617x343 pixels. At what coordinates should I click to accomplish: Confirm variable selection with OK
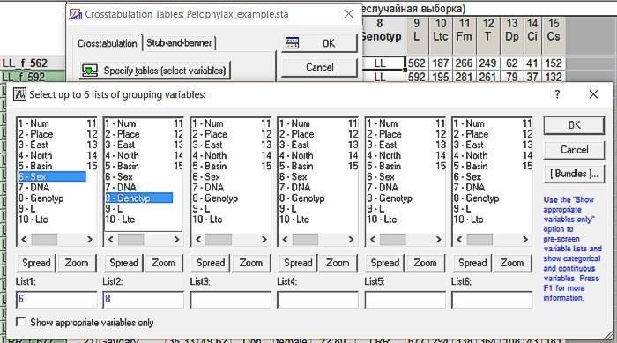point(574,125)
